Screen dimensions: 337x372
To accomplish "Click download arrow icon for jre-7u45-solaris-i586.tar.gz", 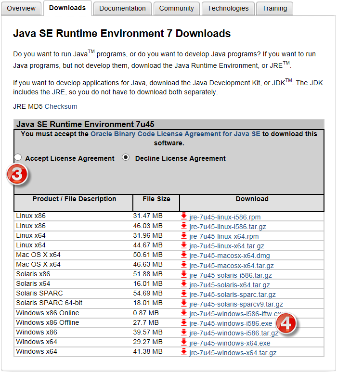I will [184, 274].
